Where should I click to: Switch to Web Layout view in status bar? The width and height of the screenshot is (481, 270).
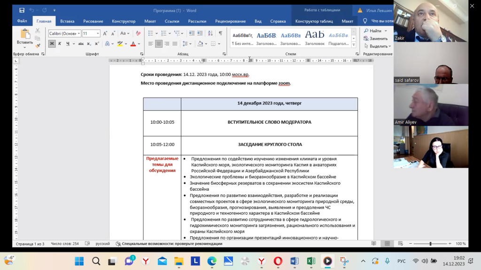click(x=401, y=244)
